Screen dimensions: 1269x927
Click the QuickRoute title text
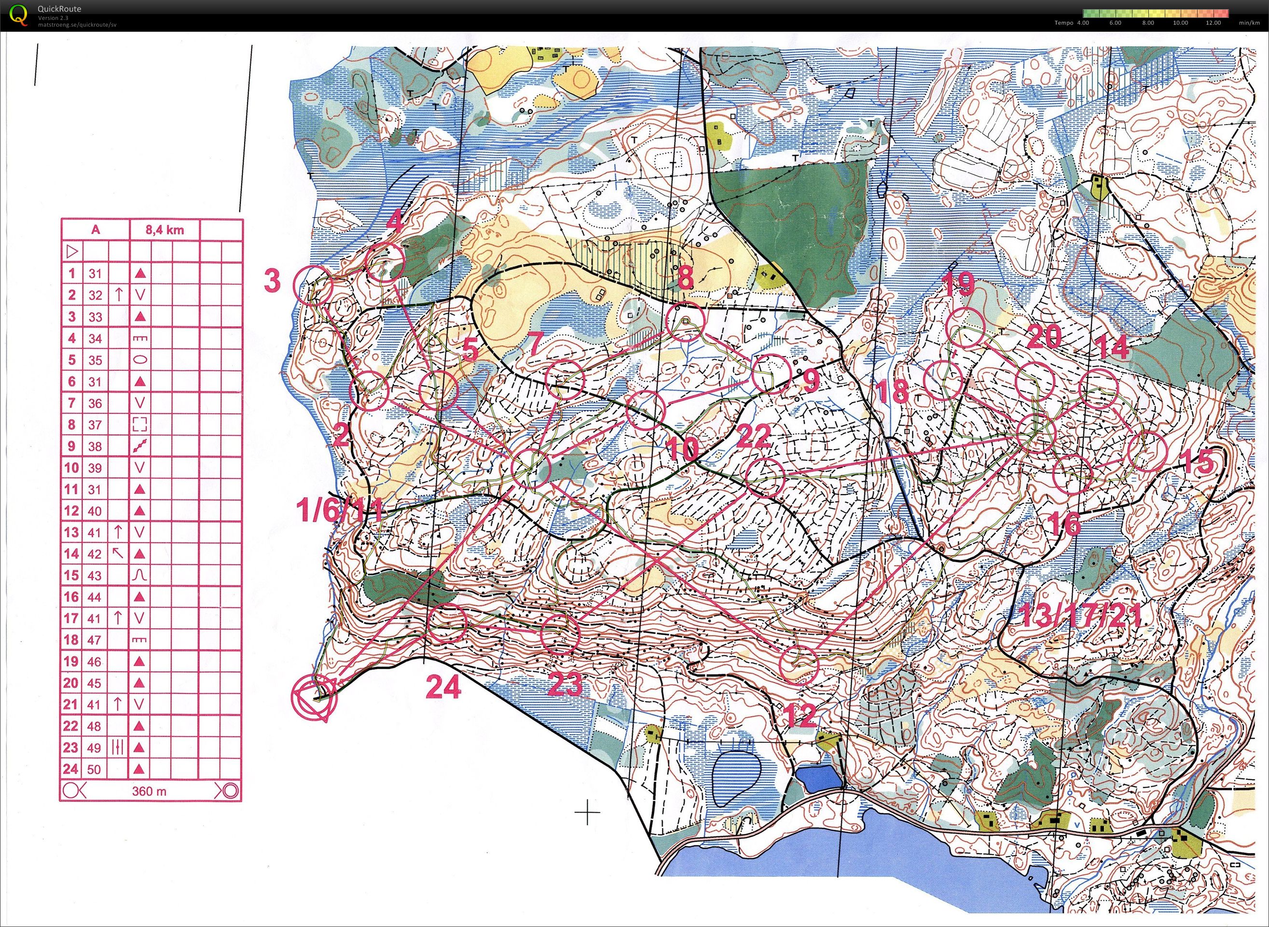point(59,9)
